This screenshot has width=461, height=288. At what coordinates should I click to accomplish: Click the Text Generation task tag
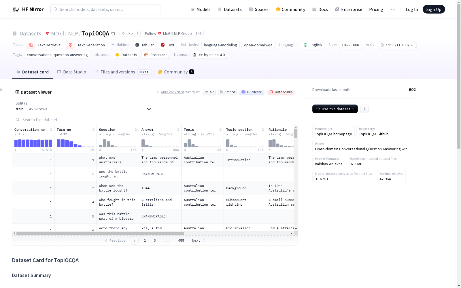pos(86,45)
